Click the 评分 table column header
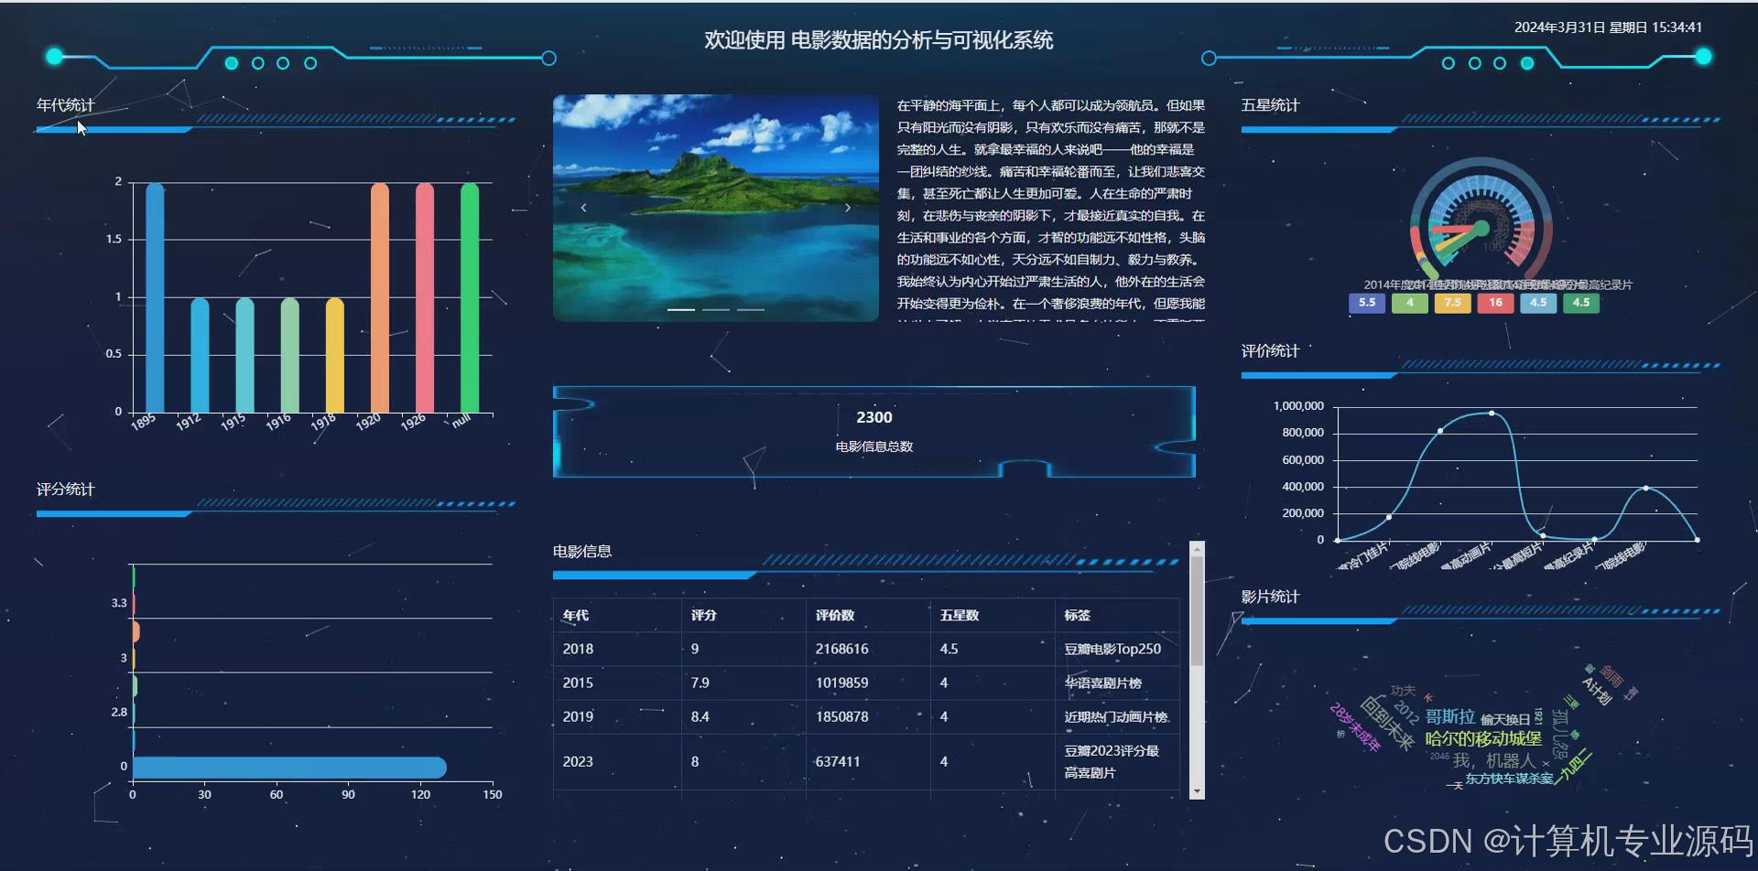The image size is (1758, 871). click(704, 615)
